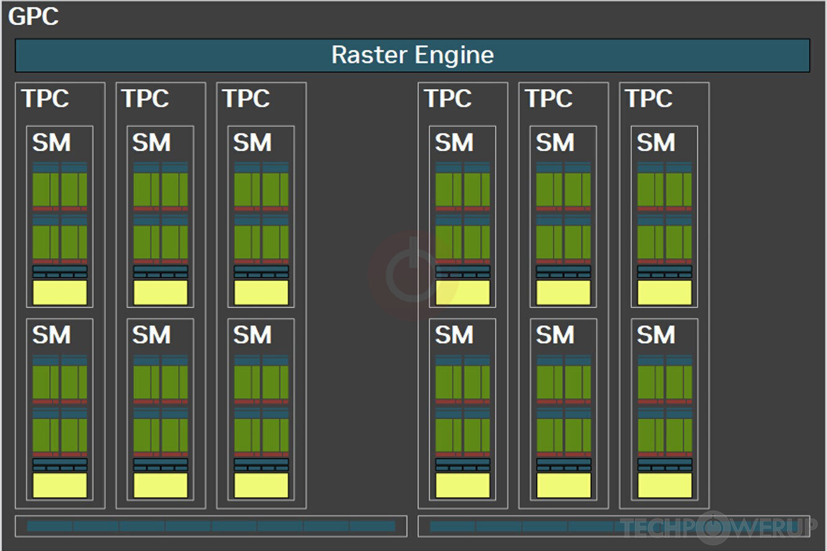Expand the second TPC block

tap(160, 99)
